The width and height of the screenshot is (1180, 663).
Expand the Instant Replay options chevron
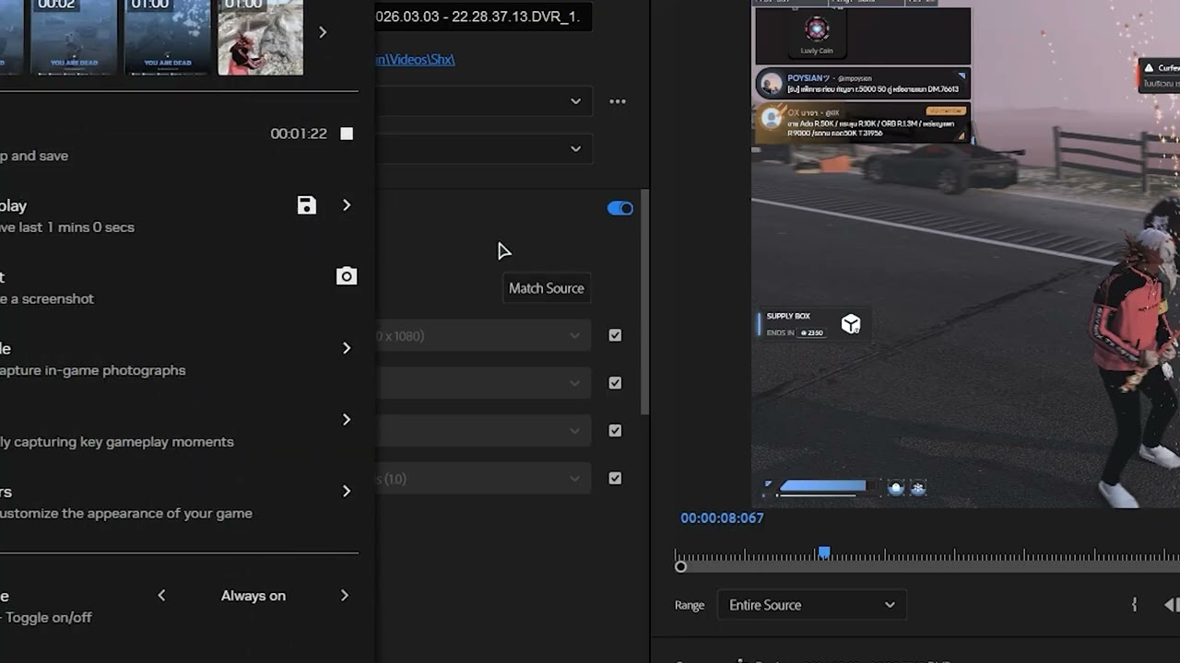(347, 205)
